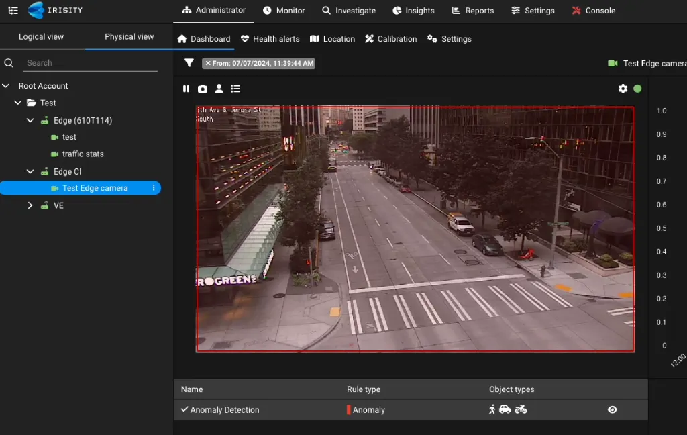Click the red Anomaly color swatch
Image resolution: width=687 pixels, height=435 pixels.
click(x=349, y=409)
